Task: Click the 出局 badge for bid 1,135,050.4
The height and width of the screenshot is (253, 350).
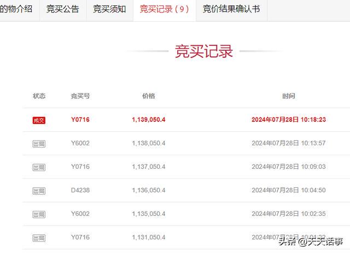Action: [39, 214]
